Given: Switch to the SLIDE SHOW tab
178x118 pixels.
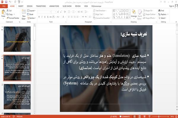Looking at the screenshot, I should [67, 6].
